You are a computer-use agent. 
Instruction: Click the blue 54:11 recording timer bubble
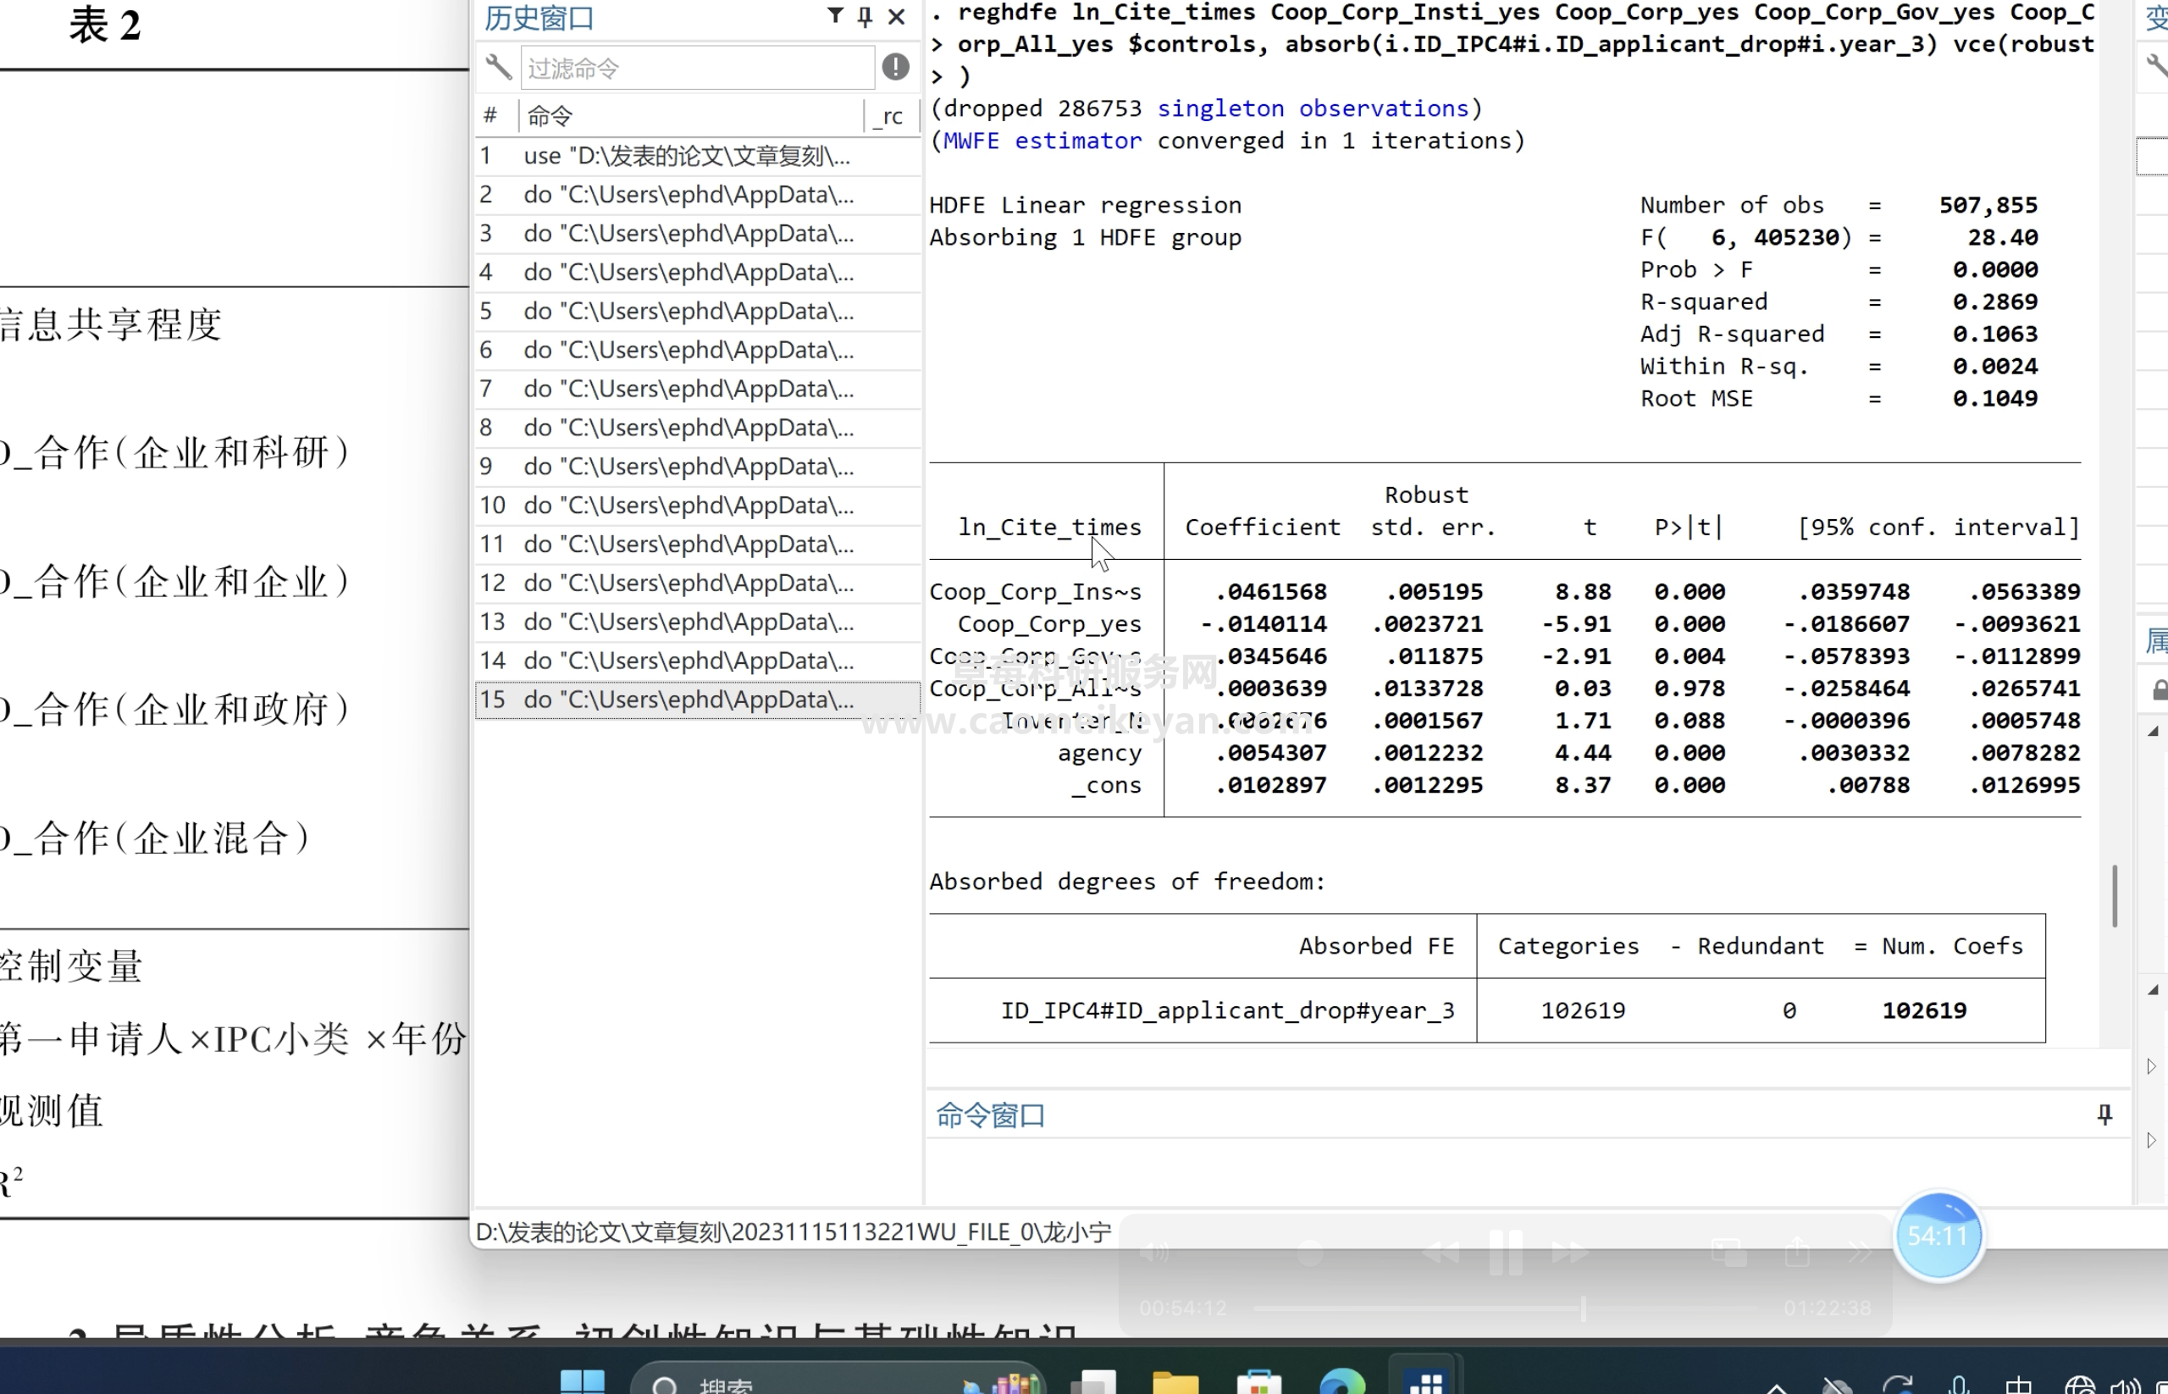click(x=1938, y=1236)
